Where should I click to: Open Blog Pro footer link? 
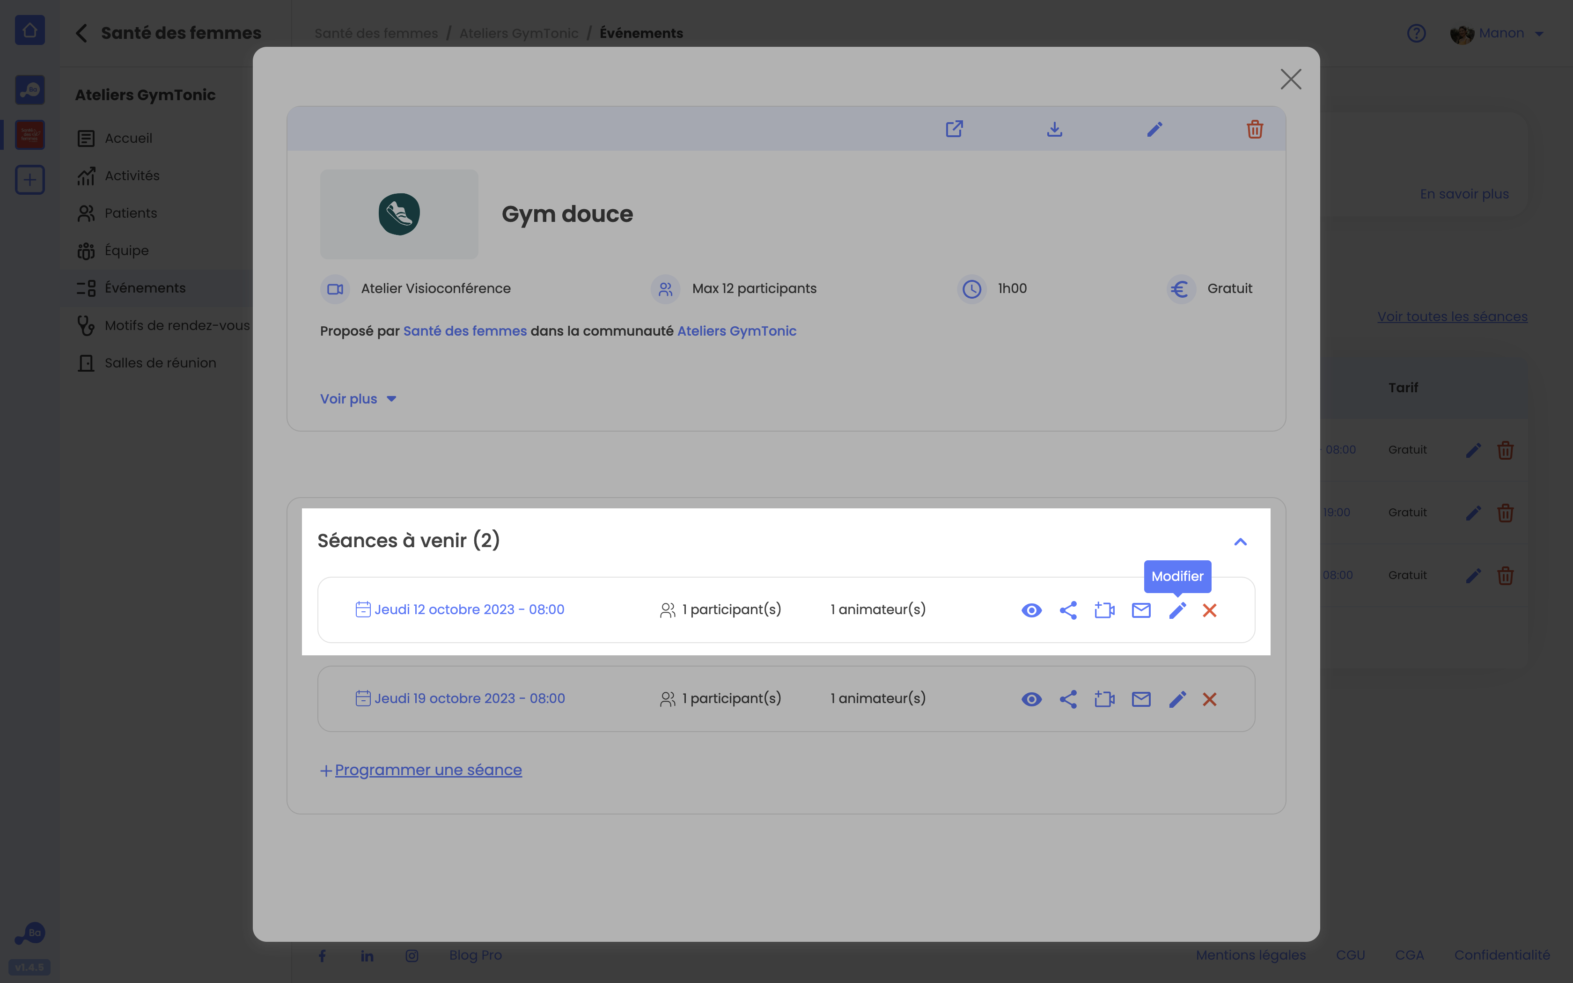(475, 955)
